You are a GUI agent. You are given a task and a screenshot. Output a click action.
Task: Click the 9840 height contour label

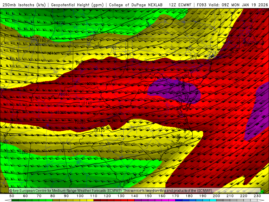pos(51,53)
